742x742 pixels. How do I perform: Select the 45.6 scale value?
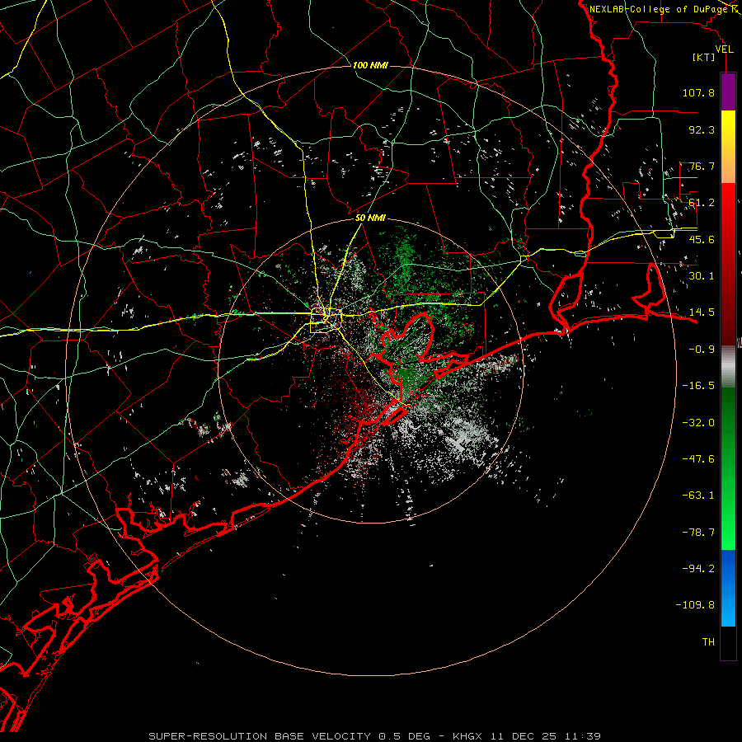tap(702, 239)
